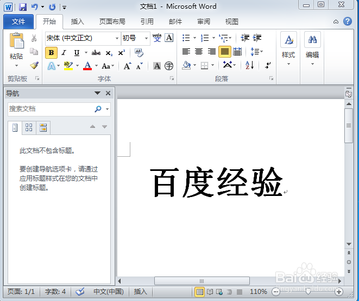Expand numbering list dropdown arrow

pos(213,38)
